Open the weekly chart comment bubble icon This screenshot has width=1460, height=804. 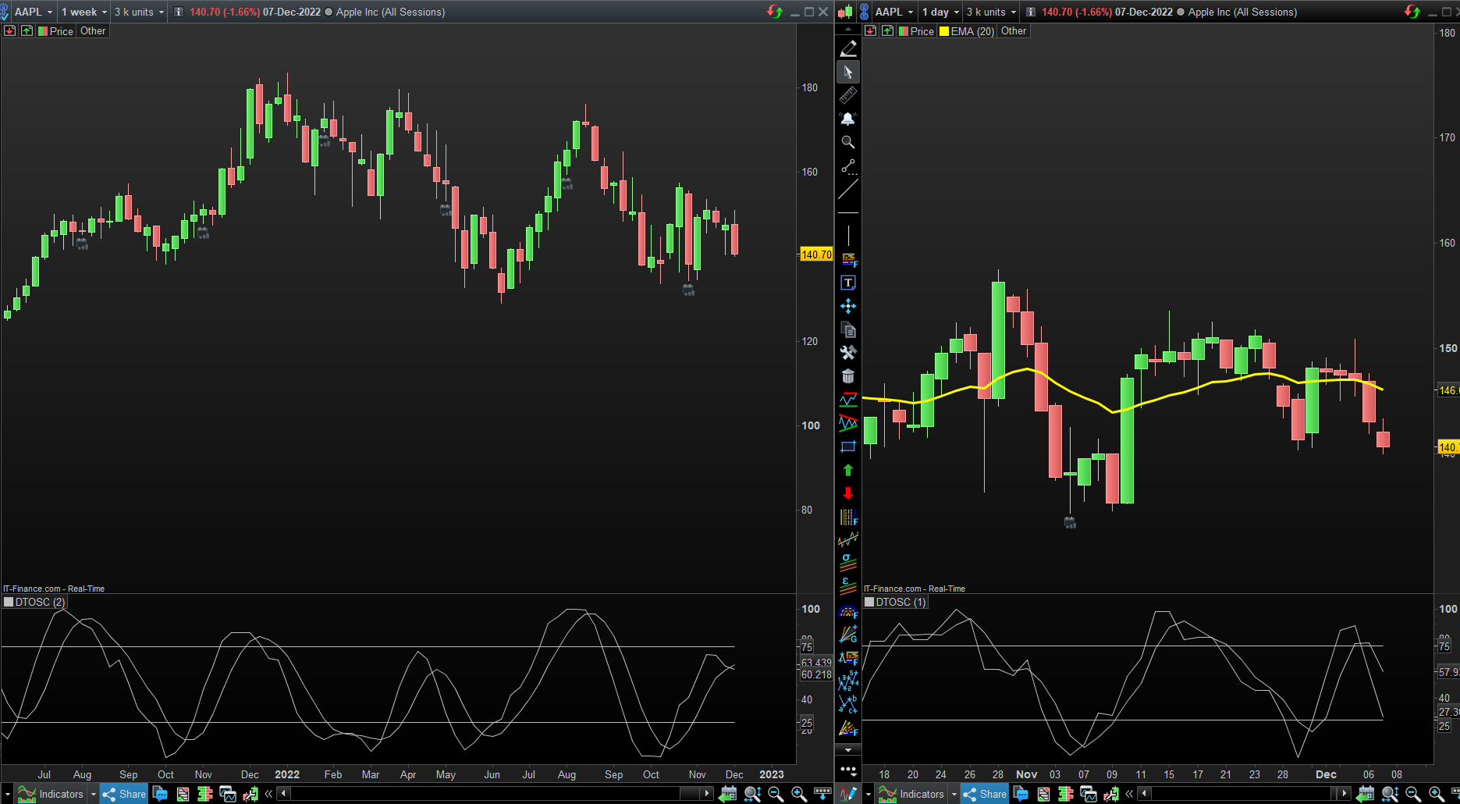click(x=161, y=794)
